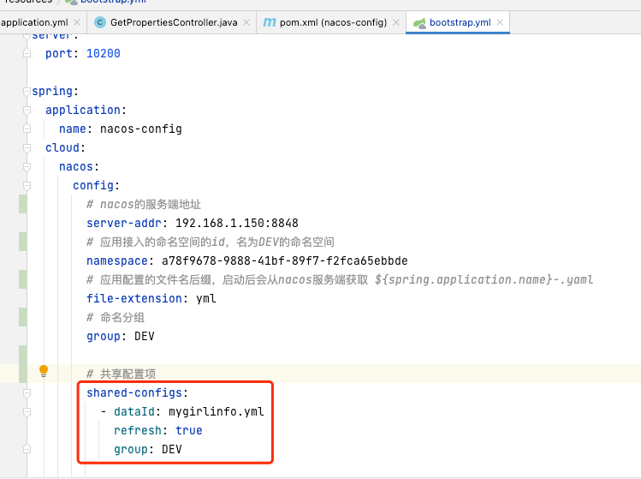Click the yellow lightbulb intention icon
This screenshot has width=641, height=479.
coord(44,371)
